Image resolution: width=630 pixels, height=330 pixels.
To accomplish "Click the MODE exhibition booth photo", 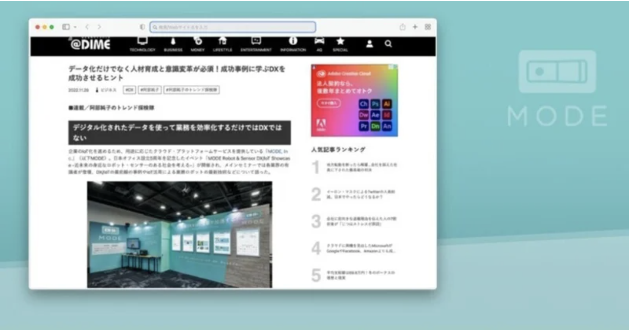I will point(180,235).
